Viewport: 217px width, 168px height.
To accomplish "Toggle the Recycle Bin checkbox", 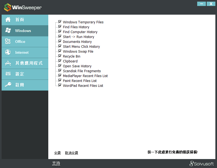I will click(60, 56).
